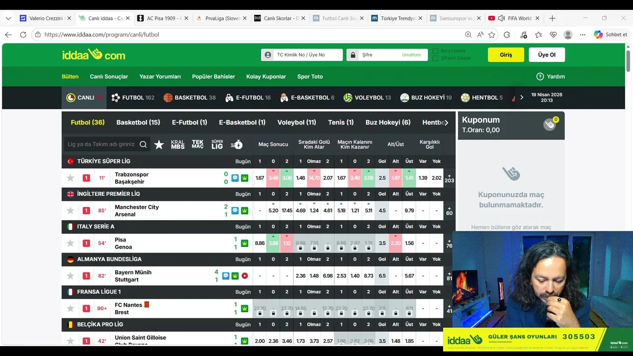
Task: Open a new browser tab
Action: 552,18
